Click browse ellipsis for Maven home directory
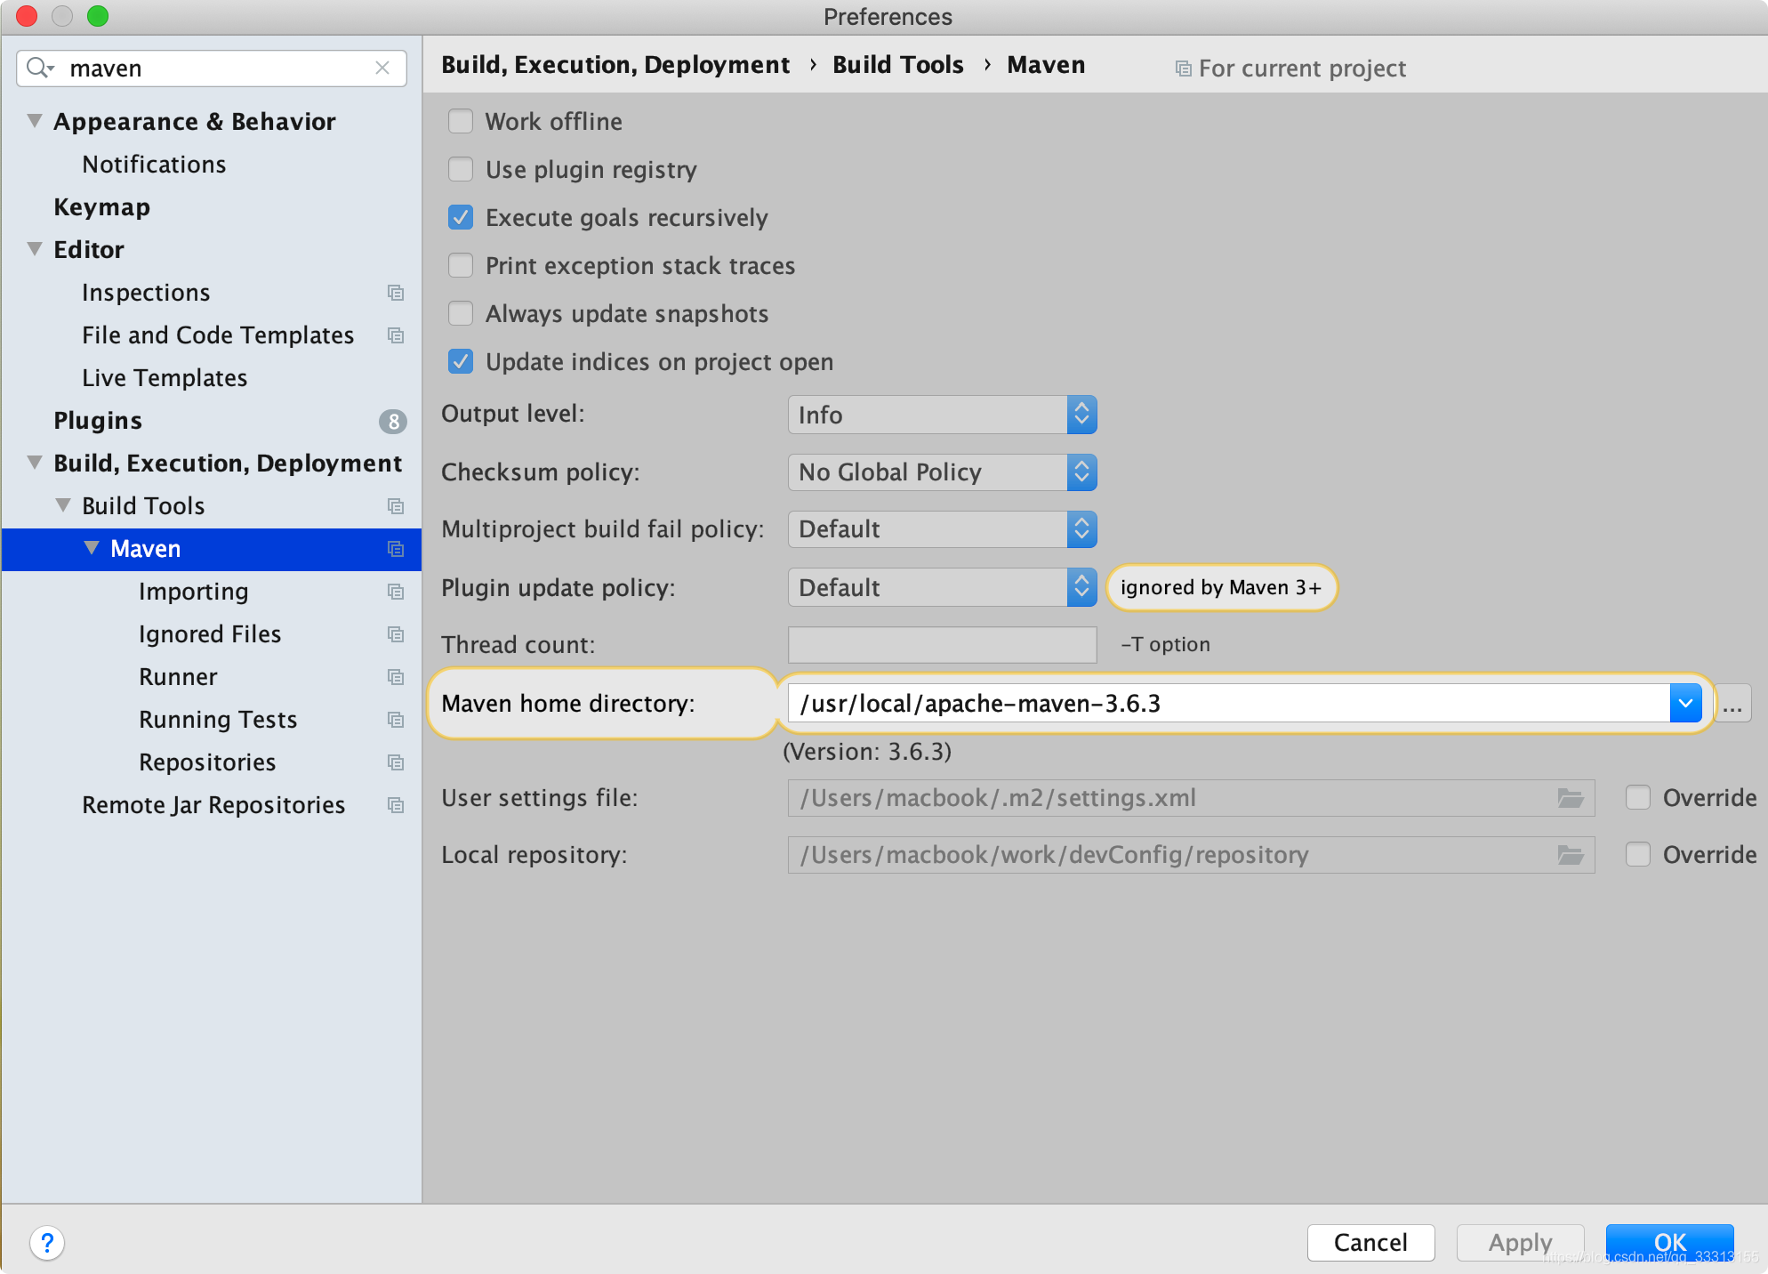 coord(1732,704)
